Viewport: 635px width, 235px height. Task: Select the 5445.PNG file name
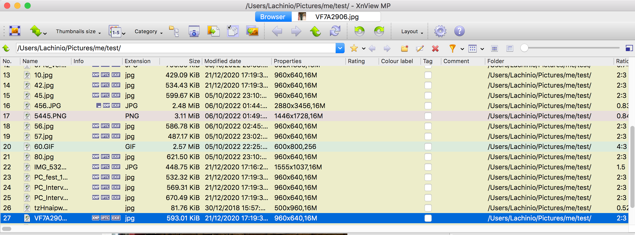[x=50, y=116]
